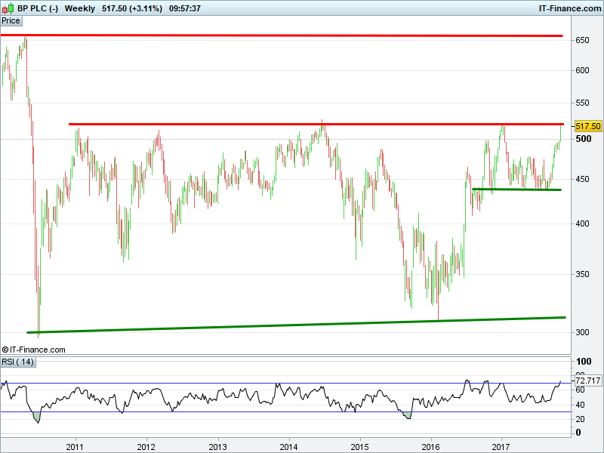604x453 pixels.
Task: Click the 72.717 RSI value tag
Action: pyautogui.click(x=588, y=381)
